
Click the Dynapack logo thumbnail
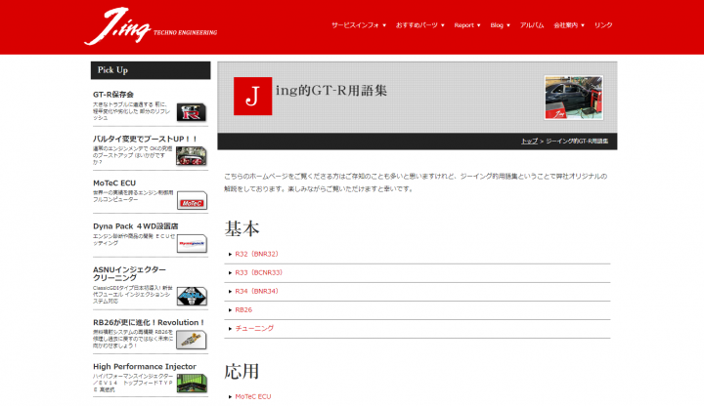pos(192,244)
